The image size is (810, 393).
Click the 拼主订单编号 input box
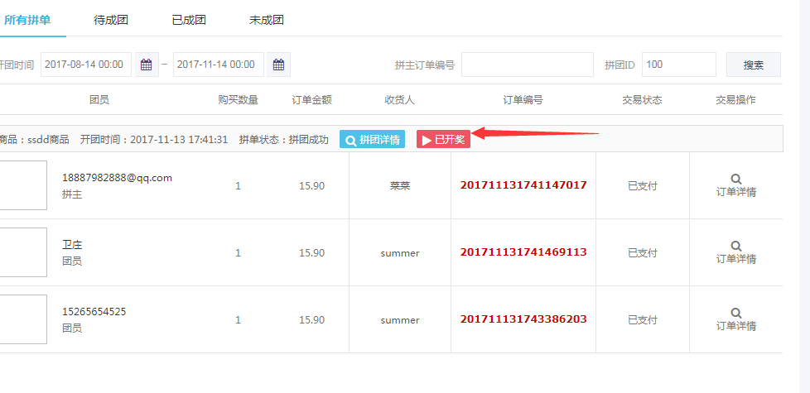527,65
